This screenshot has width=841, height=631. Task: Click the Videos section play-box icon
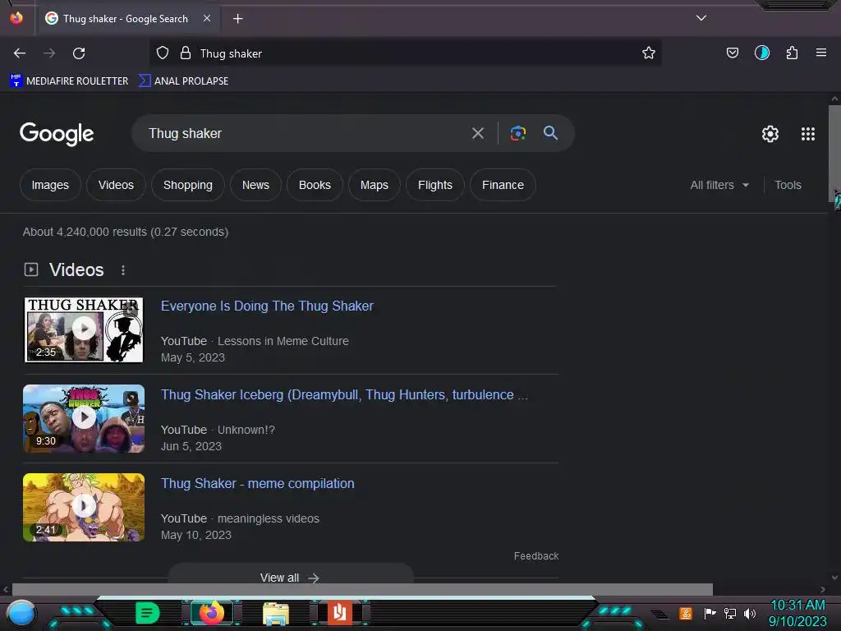[x=31, y=269]
